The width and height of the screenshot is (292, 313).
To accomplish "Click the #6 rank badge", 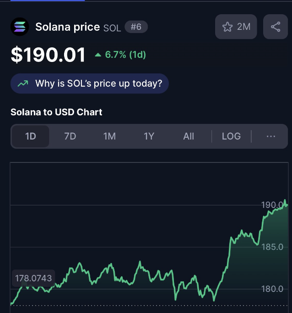I will pyautogui.click(x=136, y=27).
